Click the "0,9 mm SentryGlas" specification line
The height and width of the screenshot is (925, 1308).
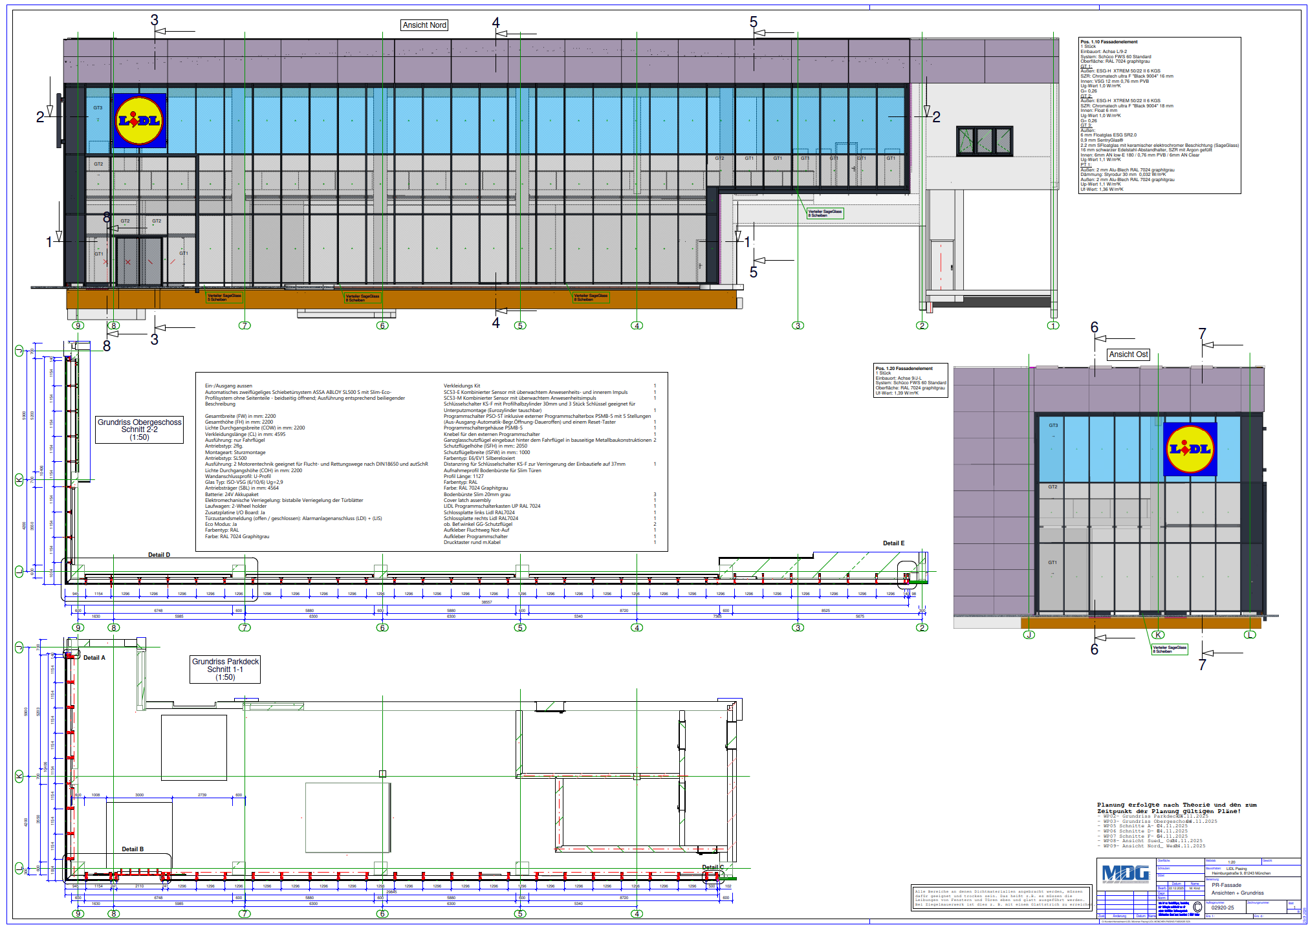1102,140
